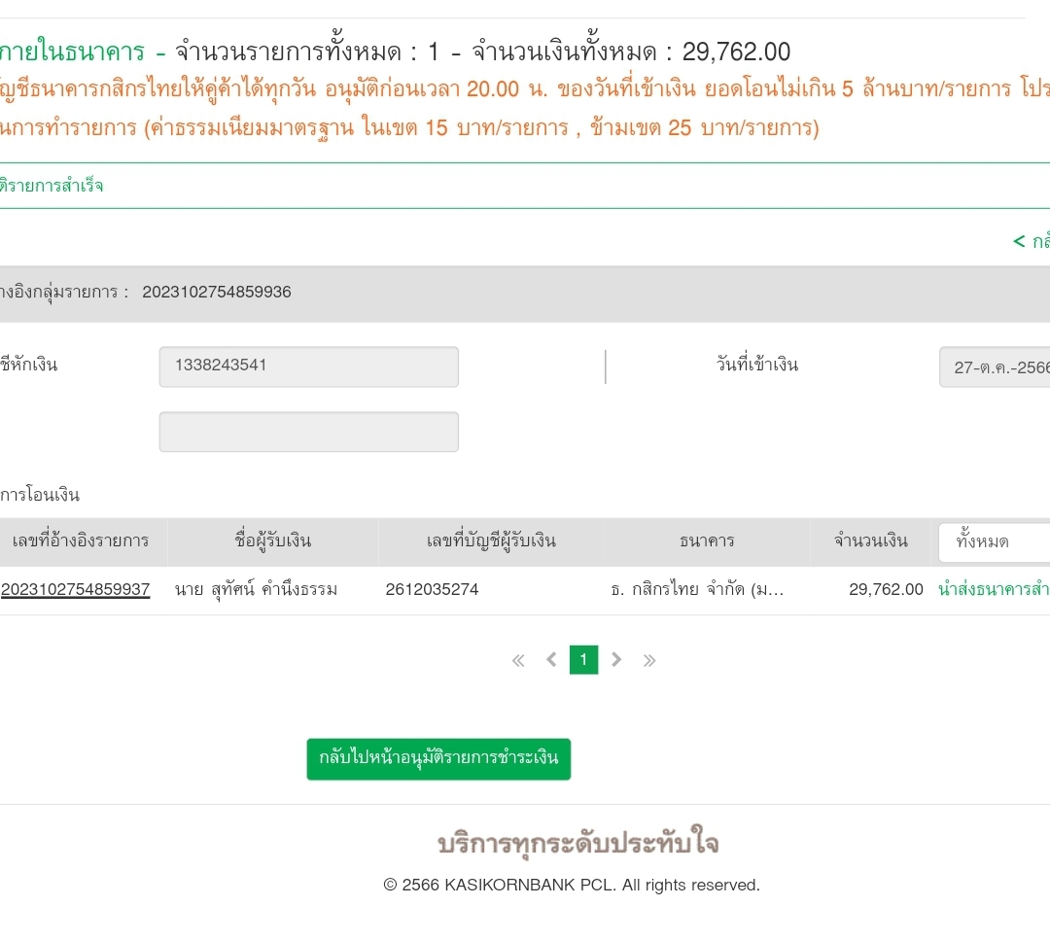
Task: Click recipient account number 2612035274
Action: [432, 589]
